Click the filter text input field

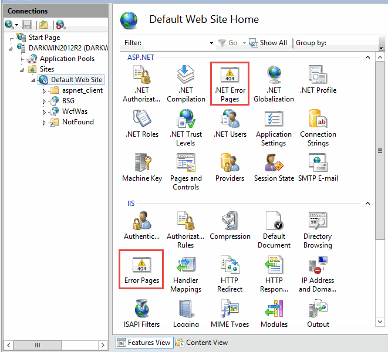[x=176, y=43]
